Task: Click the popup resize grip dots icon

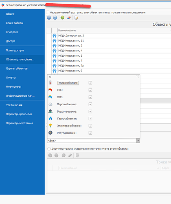Action: [x=138, y=77]
